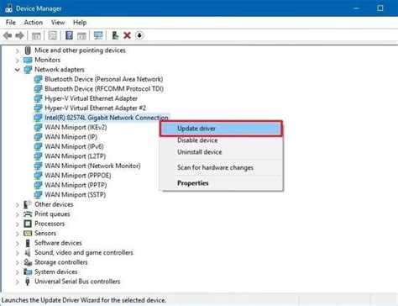Expand the Sensors category

[x=18, y=234]
